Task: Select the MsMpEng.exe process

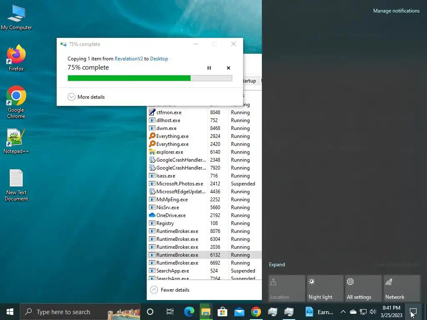Action: pyautogui.click(x=204, y=200)
